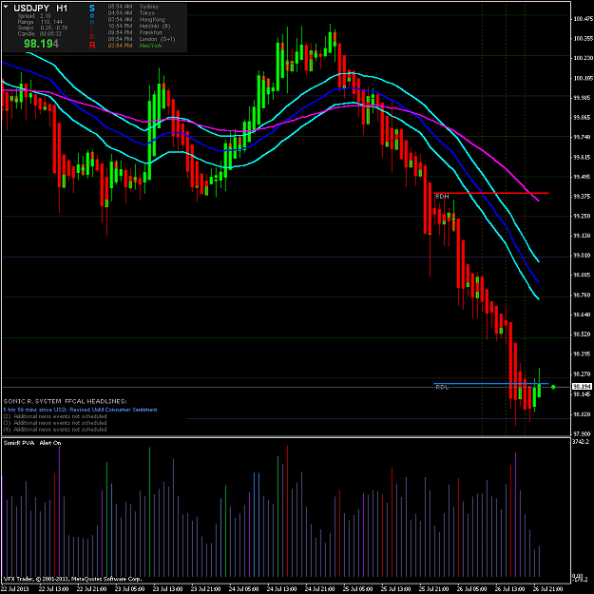Click the RDH line label
The image size is (594, 594).
tap(442, 197)
